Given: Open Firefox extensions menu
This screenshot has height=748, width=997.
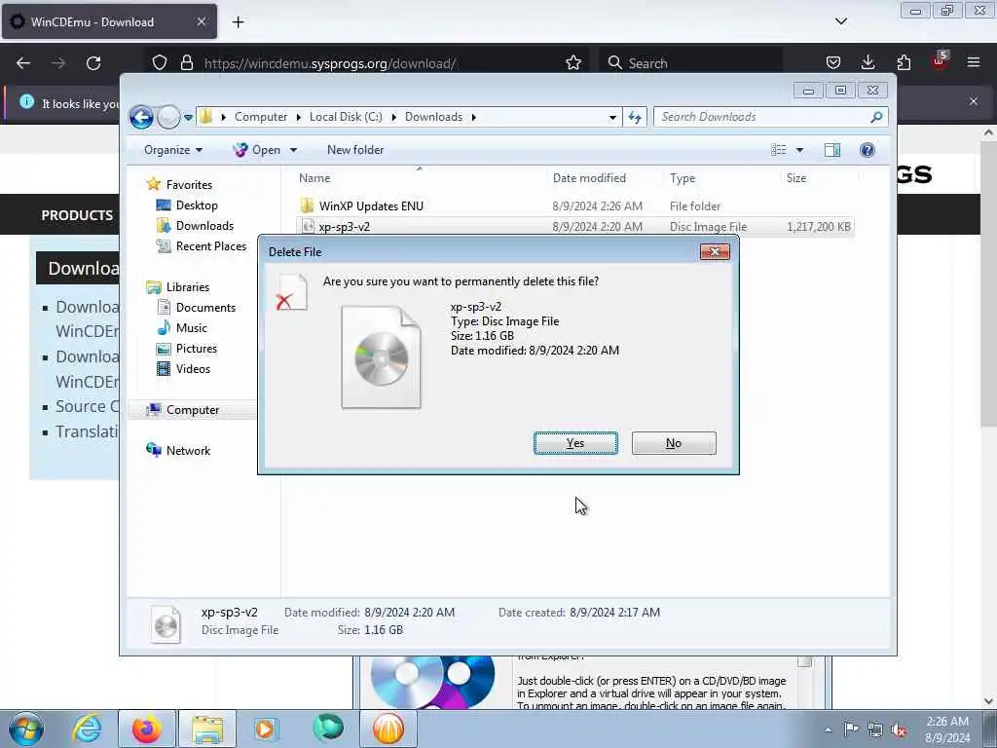Looking at the screenshot, I should point(904,63).
